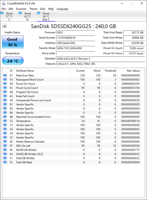Click the Raw Values column header
The image size is (147, 200).
point(129,71)
